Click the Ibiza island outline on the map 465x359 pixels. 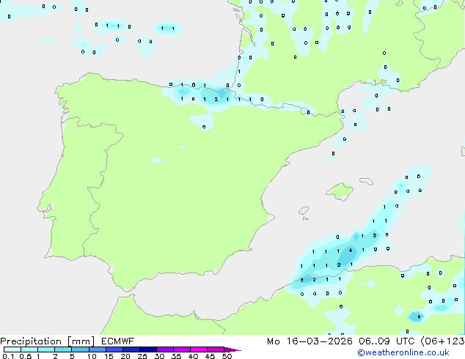coord(304,211)
